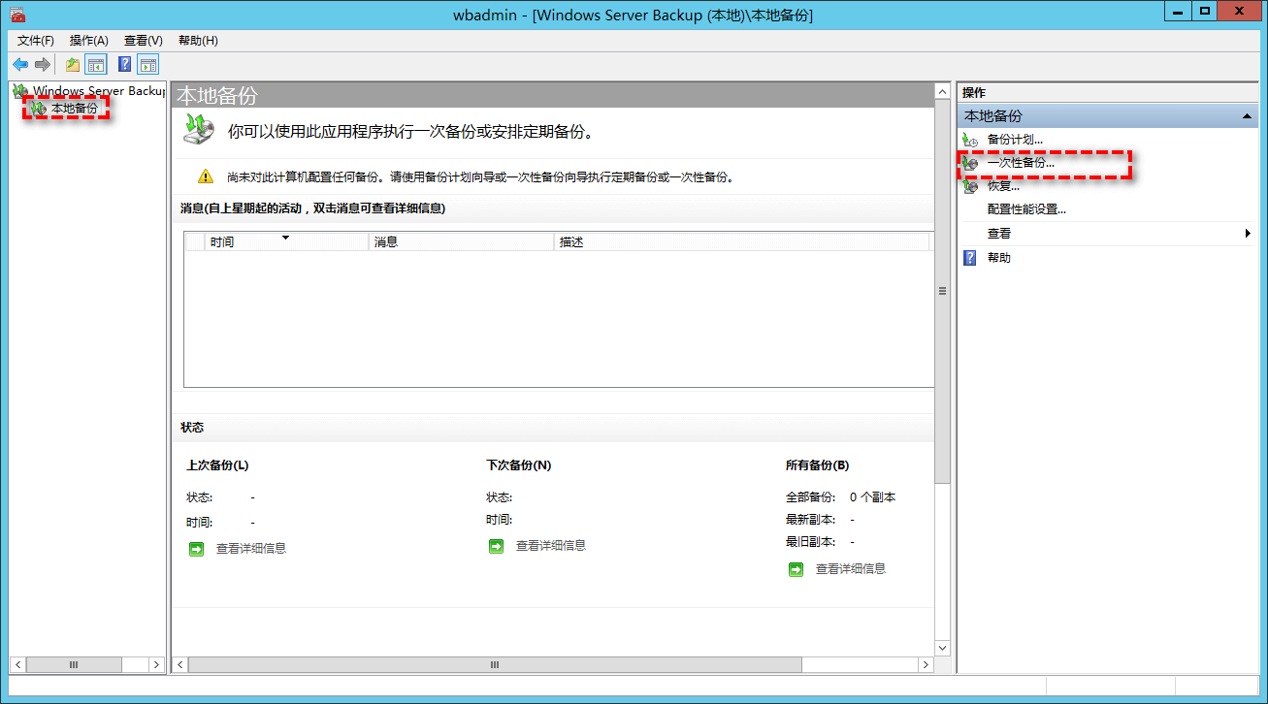Expand the 查看 submenu in Actions pane
Screen dimensions: 1268x704
tap(1248, 234)
